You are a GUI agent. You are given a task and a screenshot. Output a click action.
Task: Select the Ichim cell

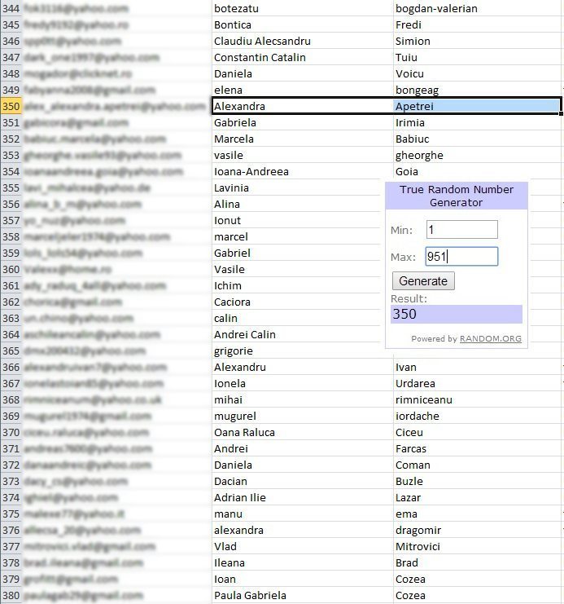point(303,286)
